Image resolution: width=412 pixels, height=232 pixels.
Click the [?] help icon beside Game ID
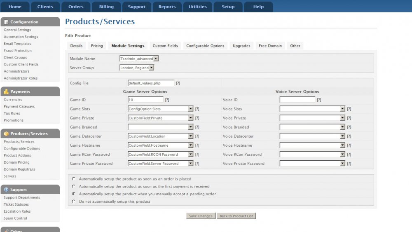coord(167,100)
